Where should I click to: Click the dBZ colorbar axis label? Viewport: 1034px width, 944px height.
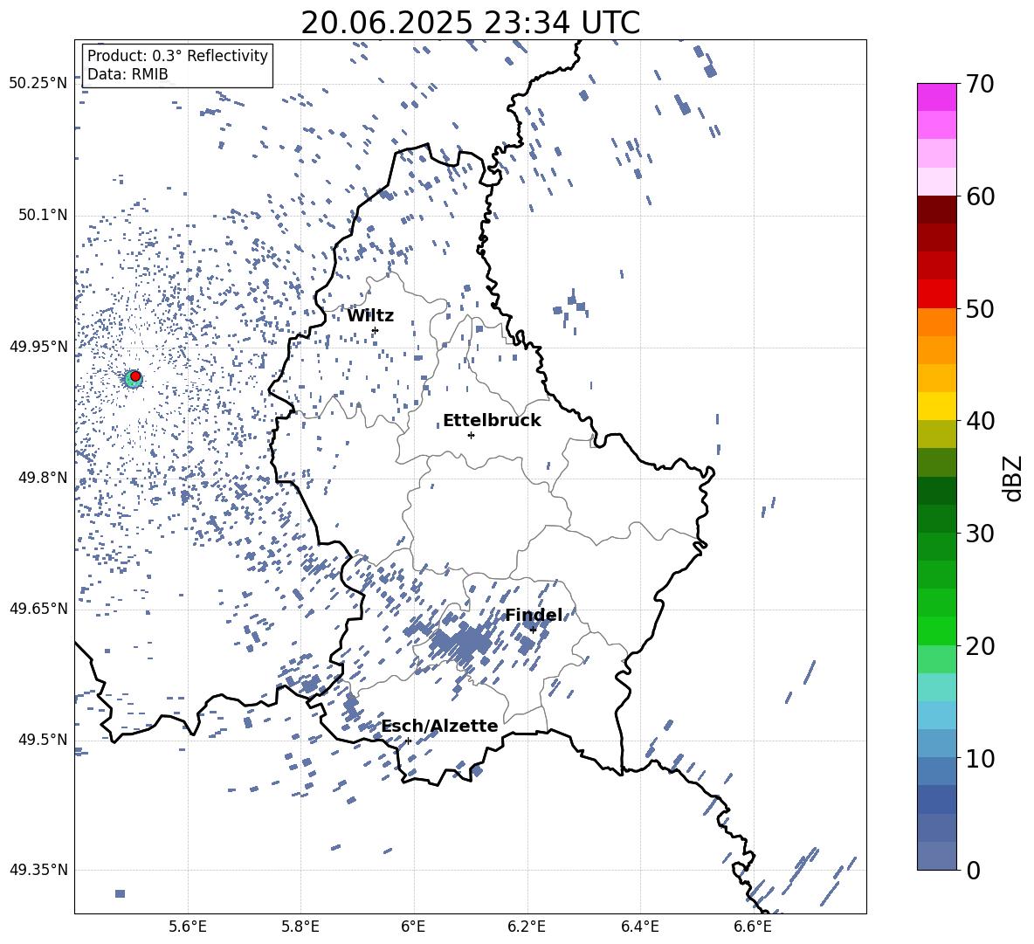point(1012,478)
